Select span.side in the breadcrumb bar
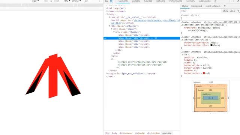Image resolution: width=240 pixels, height=135 pixels. click(167, 133)
